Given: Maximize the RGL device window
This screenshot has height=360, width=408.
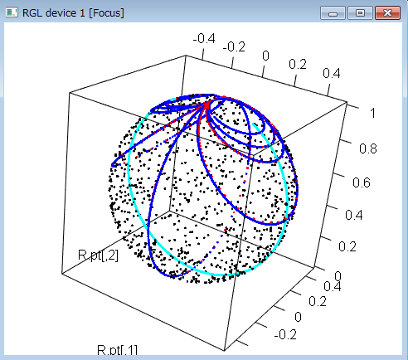Looking at the screenshot, I should (x=360, y=13).
